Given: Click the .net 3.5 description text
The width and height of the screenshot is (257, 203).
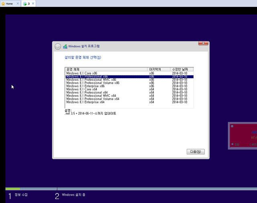Looking at the screenshot, I should coord(90,114).
